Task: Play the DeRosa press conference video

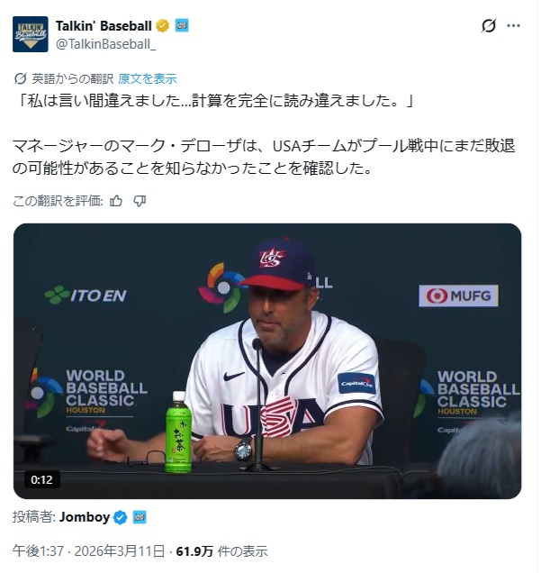Action: [268, 362]
